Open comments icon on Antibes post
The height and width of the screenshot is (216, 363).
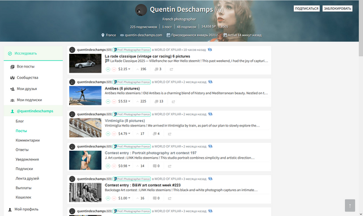coord(157,101)
